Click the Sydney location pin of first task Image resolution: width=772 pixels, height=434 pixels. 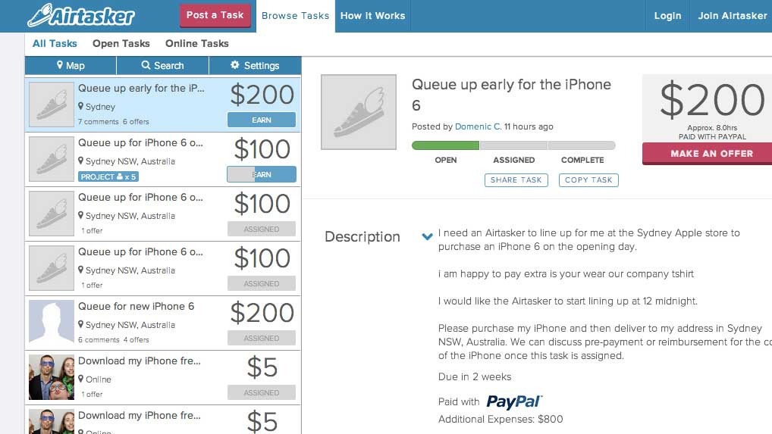(80, 106)
